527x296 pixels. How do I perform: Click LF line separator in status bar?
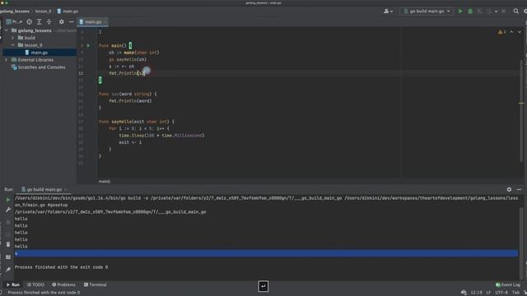[x=488, y=293]
